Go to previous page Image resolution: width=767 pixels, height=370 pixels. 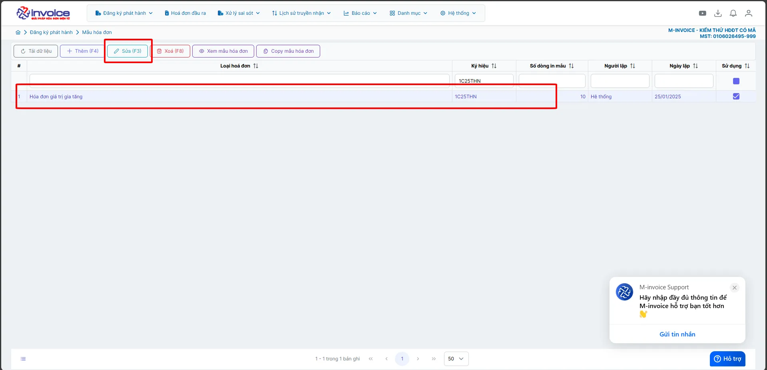point(386,359)
